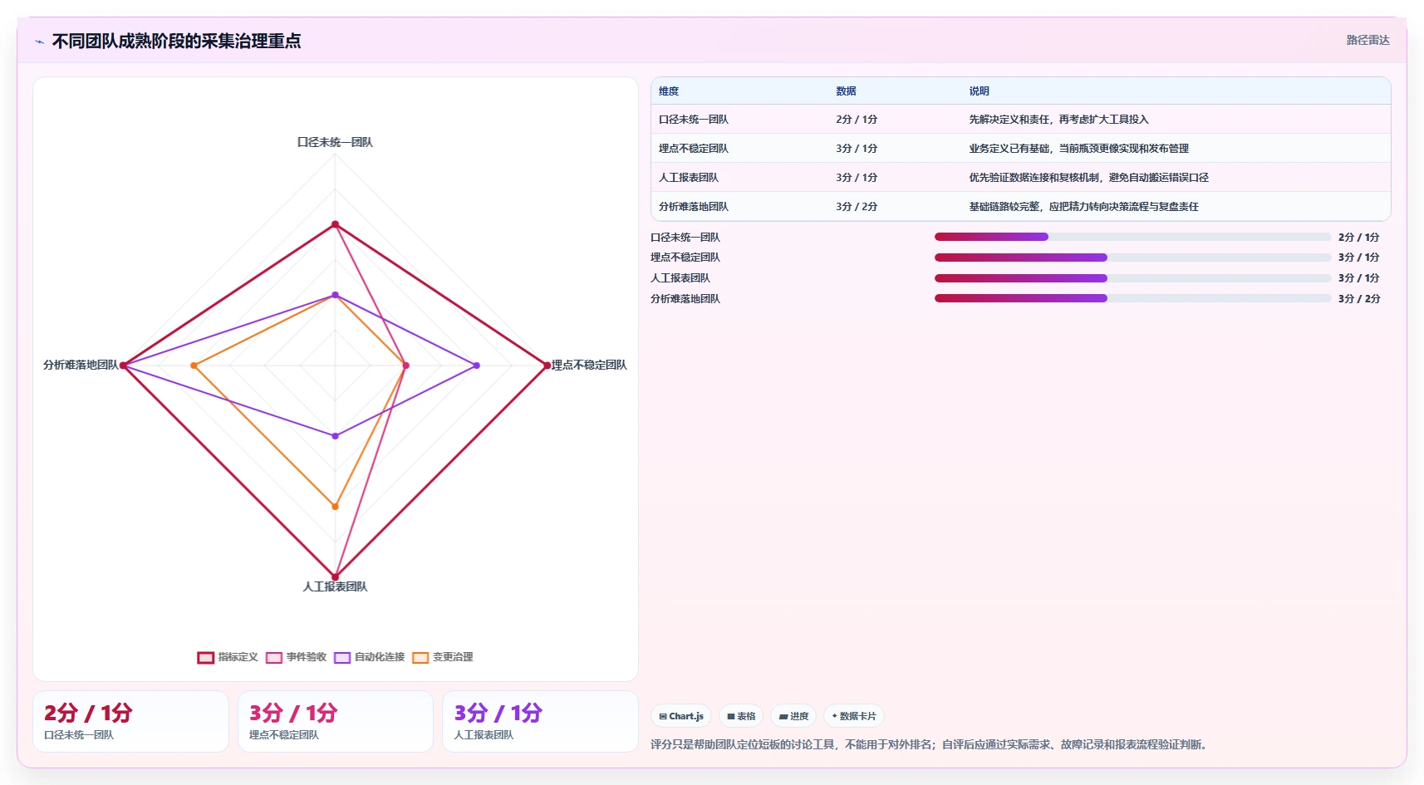
Task: Open the 人工报表团队 summary card
Action: tap(540, 722)
